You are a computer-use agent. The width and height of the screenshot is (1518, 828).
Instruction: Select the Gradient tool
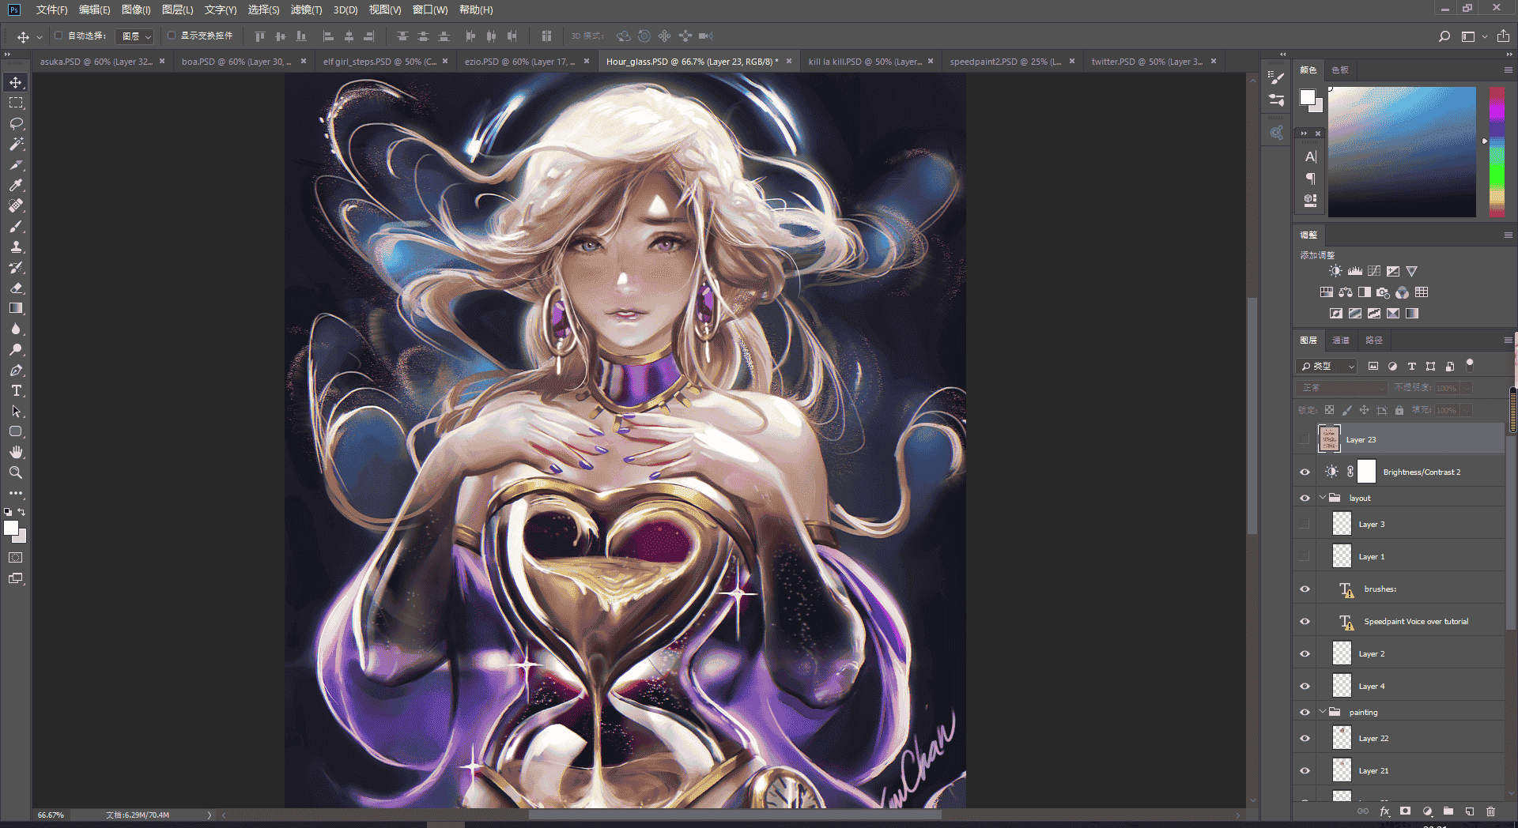coord(16,308)
